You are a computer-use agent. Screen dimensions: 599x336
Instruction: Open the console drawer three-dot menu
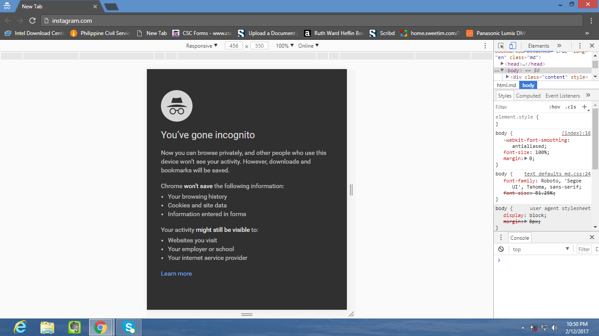pyautogui.click(x=501, y=238)
